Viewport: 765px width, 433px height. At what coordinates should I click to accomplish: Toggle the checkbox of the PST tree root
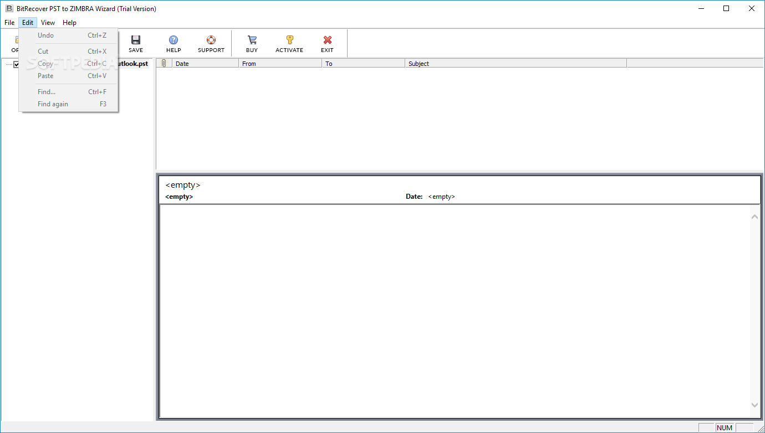[17, 64]
